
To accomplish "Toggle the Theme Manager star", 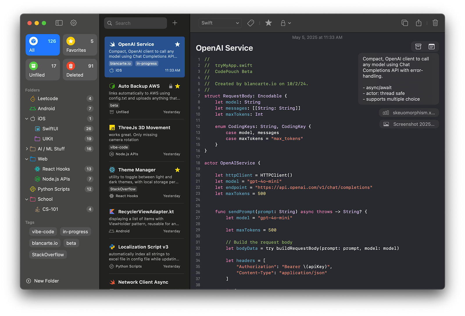I will (177, 170).
